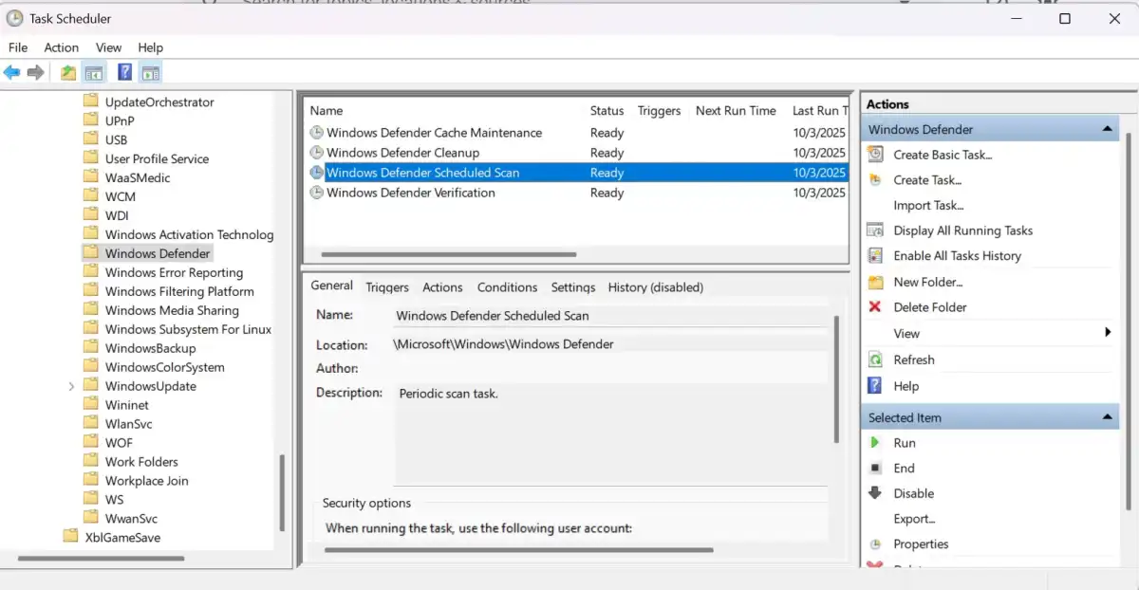Expand the WindowsUpdate tree folder
This screenshot has height=590, width=1139.
tap(72, 386)
